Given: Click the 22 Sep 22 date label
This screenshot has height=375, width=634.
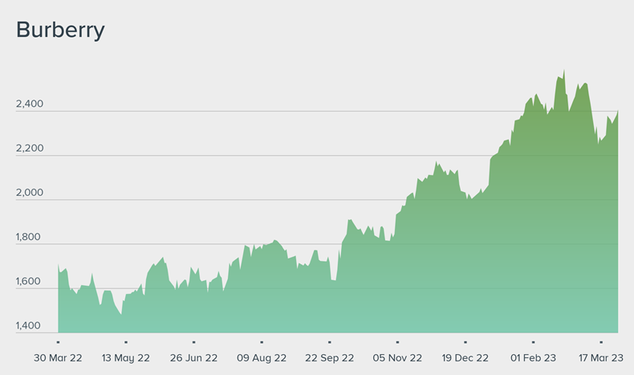Looking at the screenshot, I should tap(330, 358).
